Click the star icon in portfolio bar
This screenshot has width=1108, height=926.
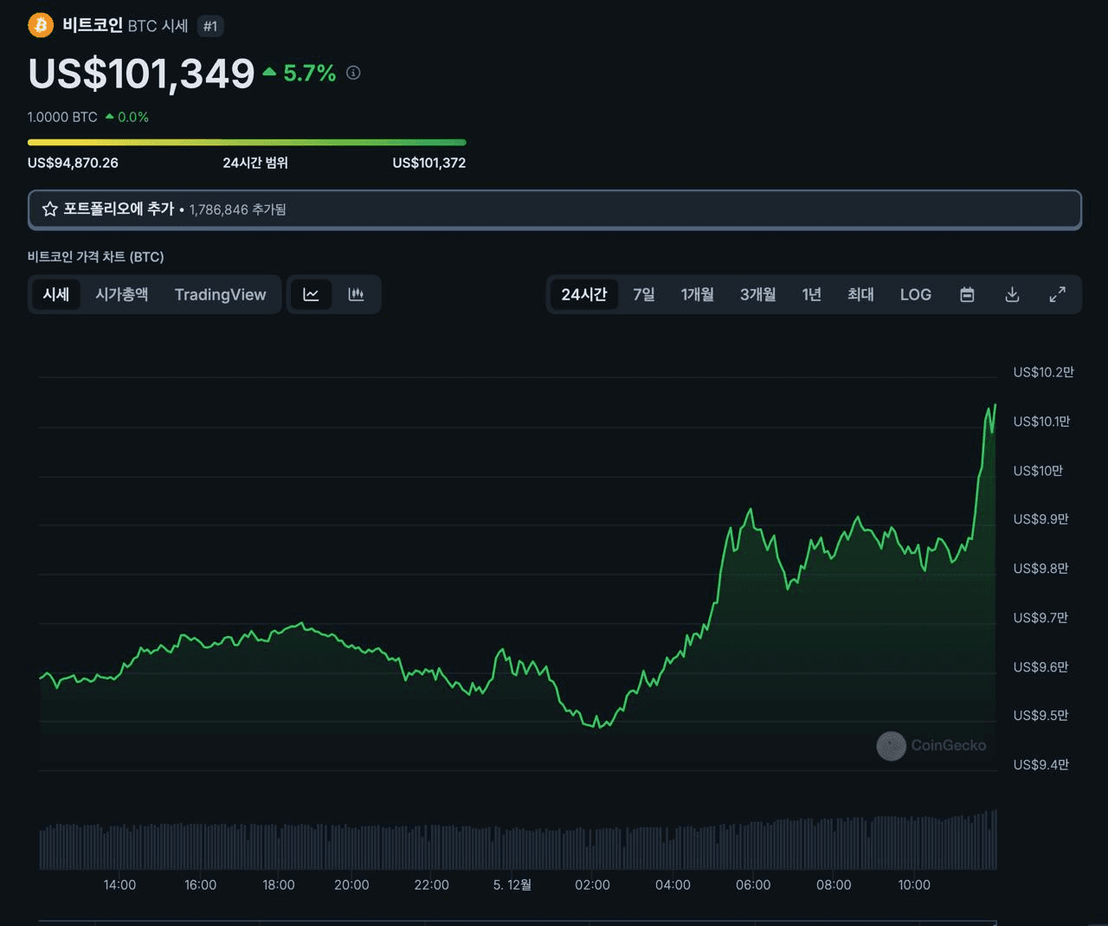(50, 209)
